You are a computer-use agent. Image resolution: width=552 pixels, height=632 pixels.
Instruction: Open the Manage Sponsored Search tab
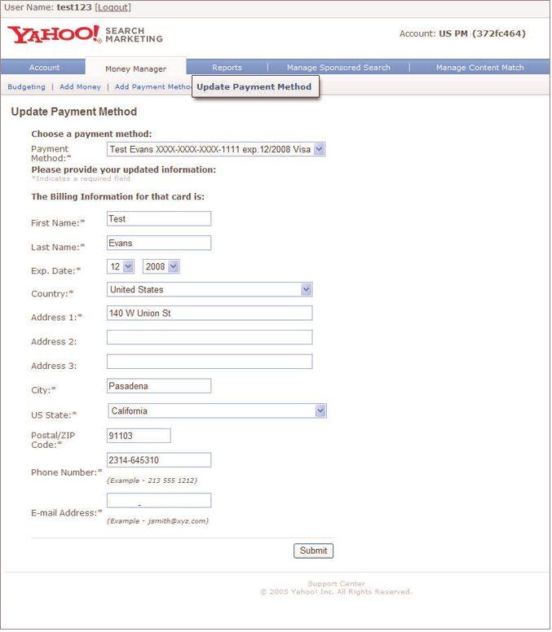[338, 68]
